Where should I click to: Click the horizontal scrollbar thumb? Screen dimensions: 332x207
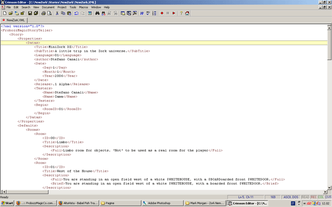coord(27,192)
